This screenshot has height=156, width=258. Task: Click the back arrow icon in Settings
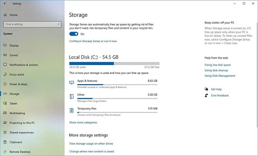(5, 3)
